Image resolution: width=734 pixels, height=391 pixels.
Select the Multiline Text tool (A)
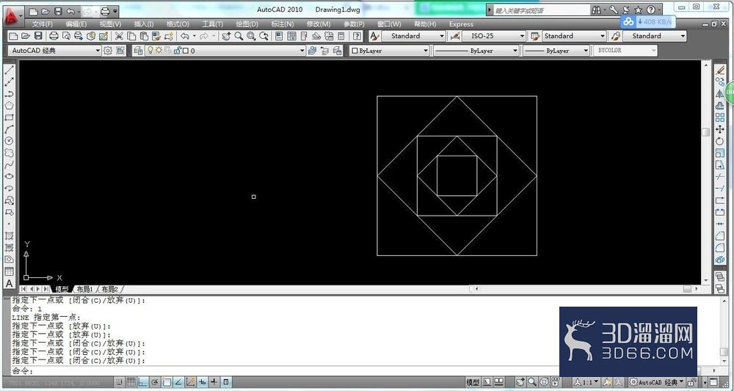(9, 283)
